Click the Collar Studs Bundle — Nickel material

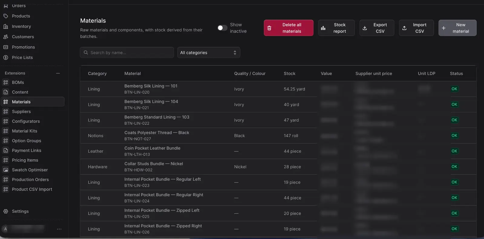point(154,164)
